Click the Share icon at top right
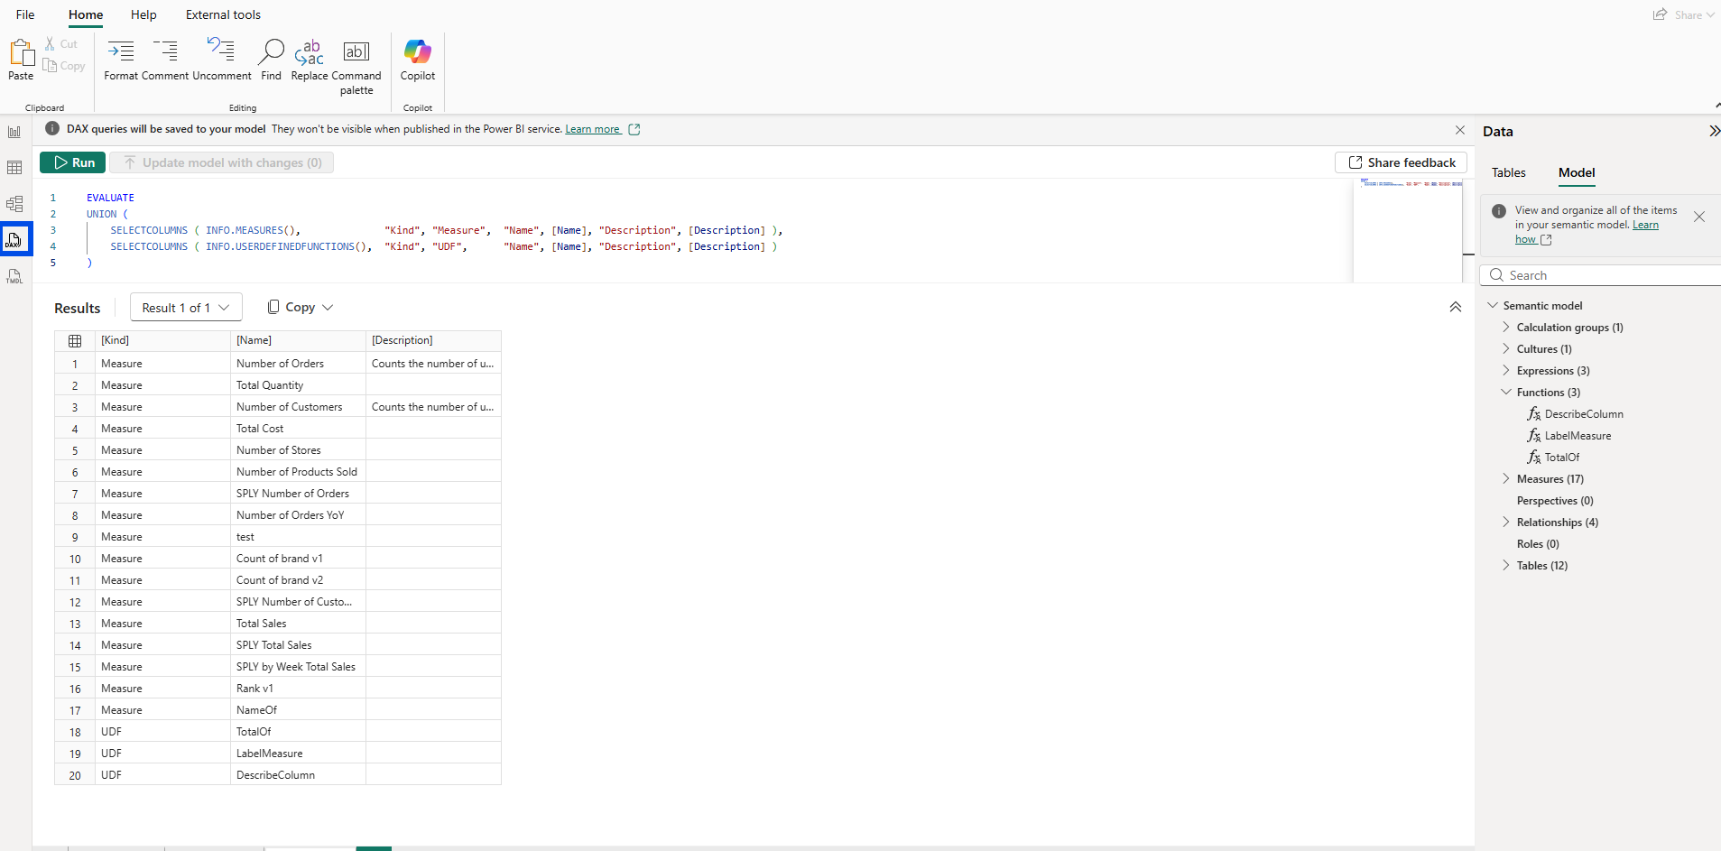This screenshot has width=1721, height=851. [x=1660, y=14]
